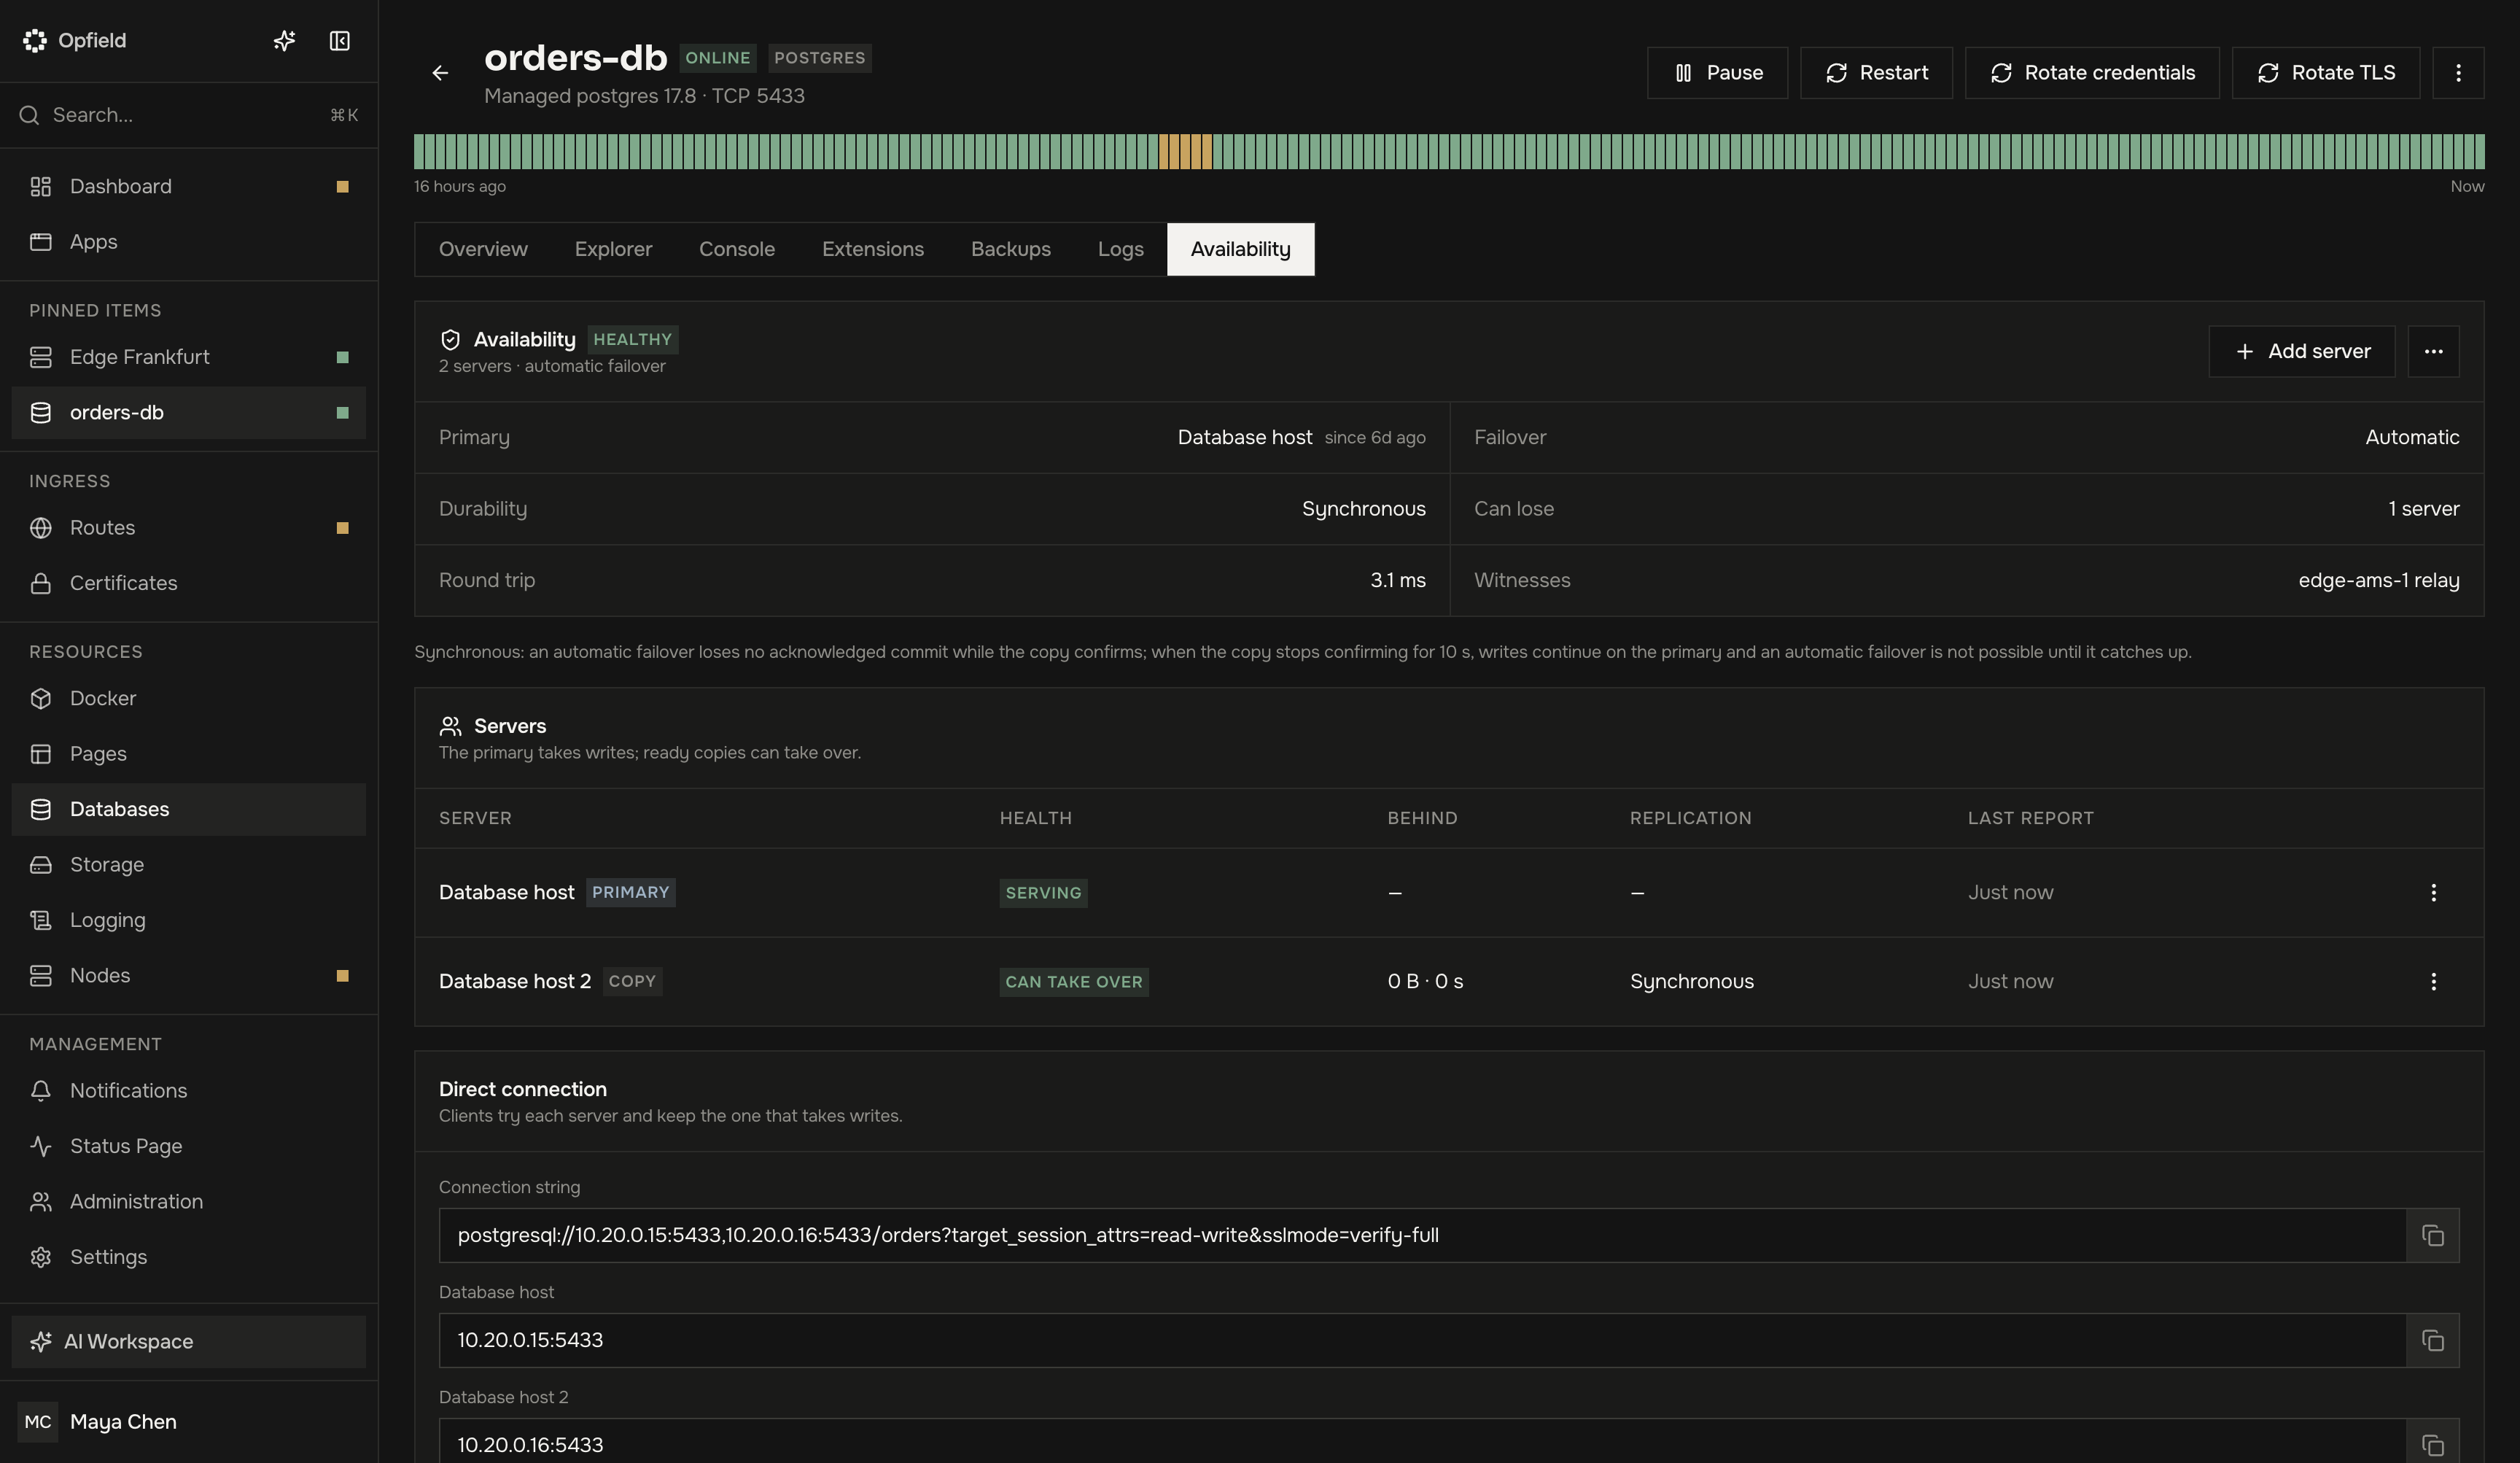Open the header more-options kebab menu
Image resolution: width=2520 pixels, height=1463 pixels.
point(2458,73)
